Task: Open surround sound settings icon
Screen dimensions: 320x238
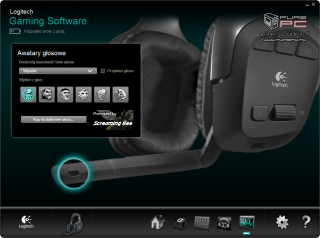Action: (224, 223)
